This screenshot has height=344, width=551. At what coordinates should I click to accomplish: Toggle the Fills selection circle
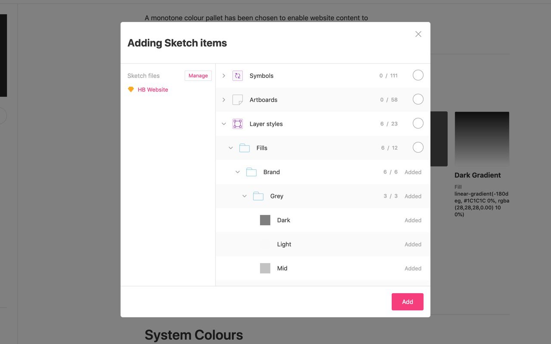[x=418, y=147]
